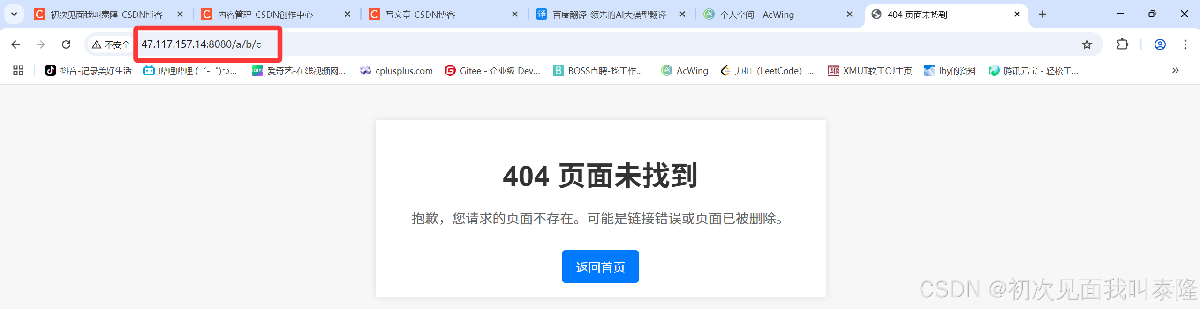The height and width of the screenshot is (309, 1200).
Task: Reload the current page
Action: [66, 44]
